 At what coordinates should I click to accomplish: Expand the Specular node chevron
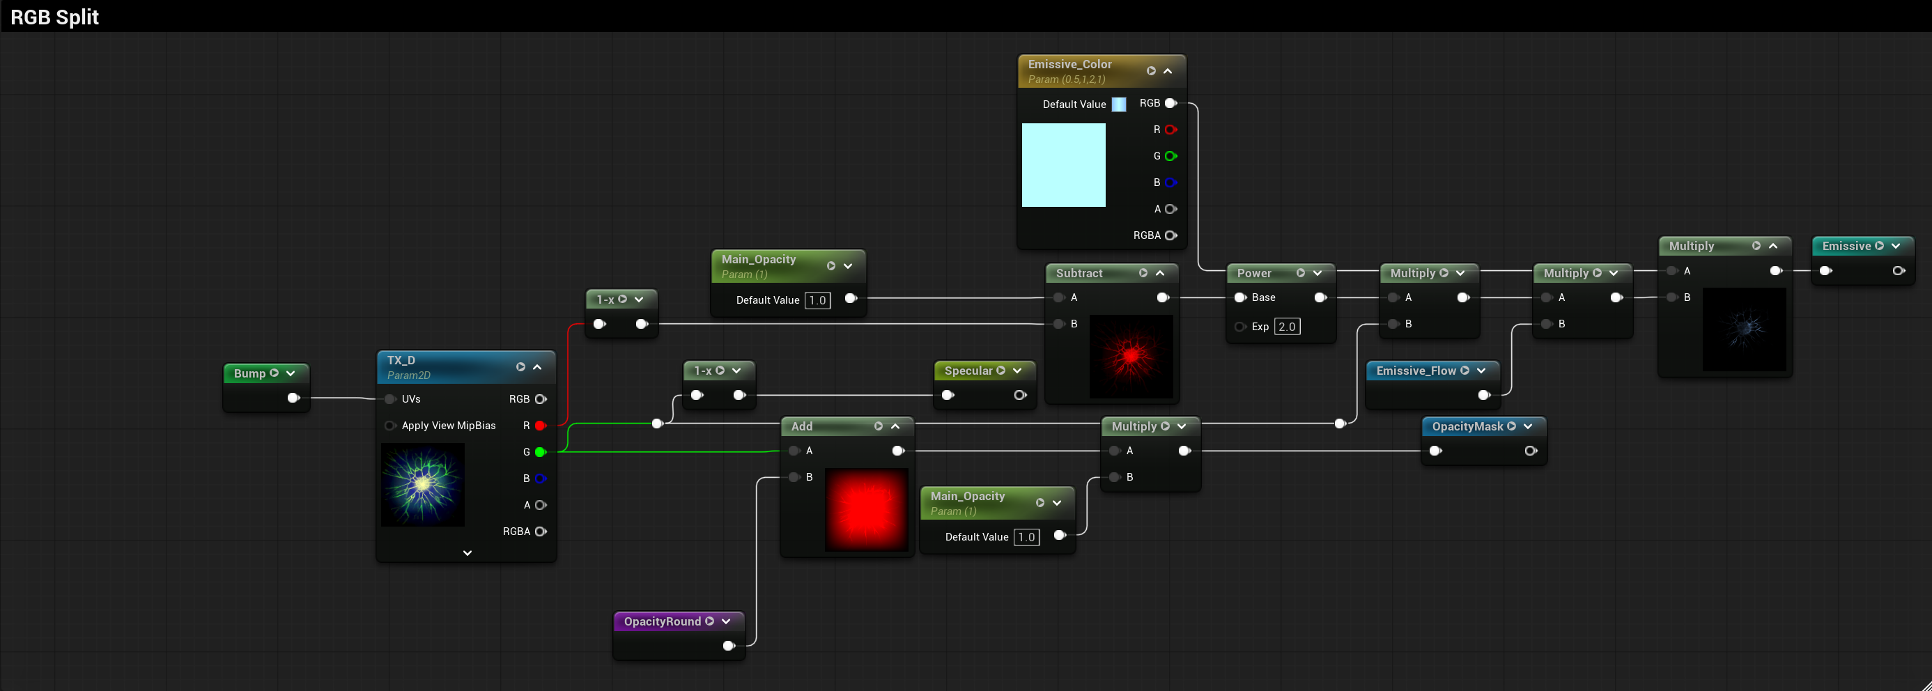tap(1017, 371)
